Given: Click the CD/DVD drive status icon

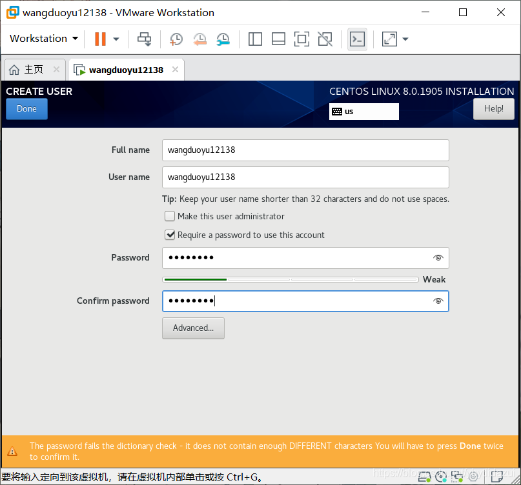Looking at the screenshot, I should click(441, 477).
